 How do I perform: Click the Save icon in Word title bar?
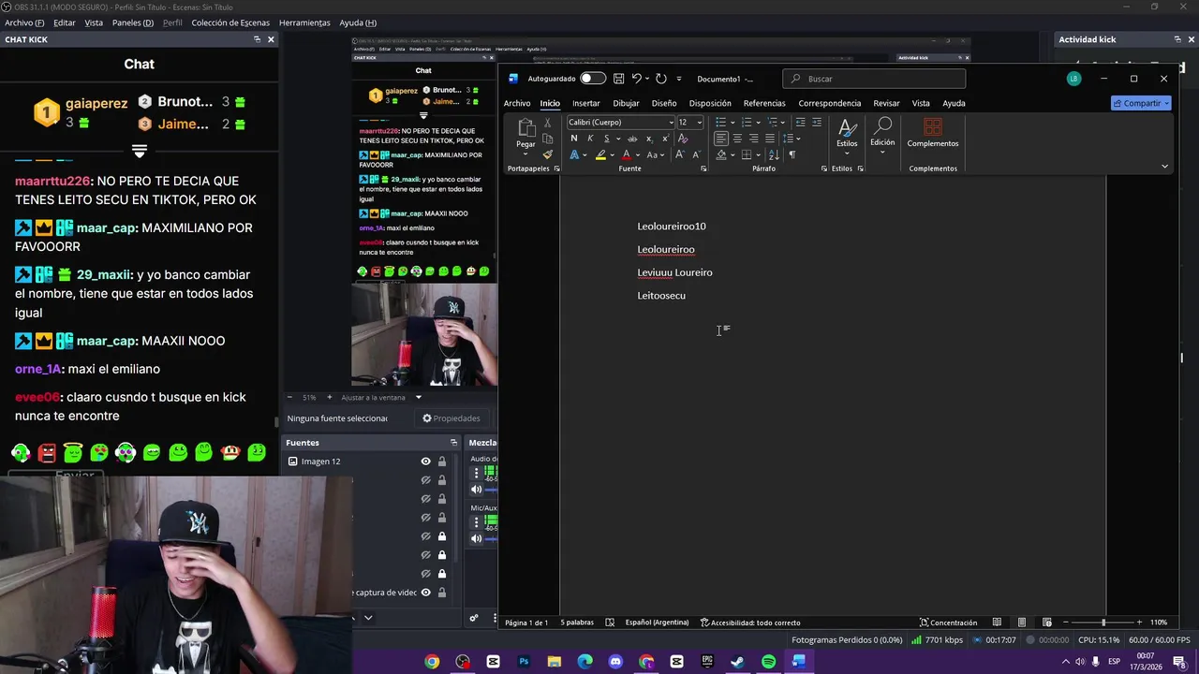618,79
